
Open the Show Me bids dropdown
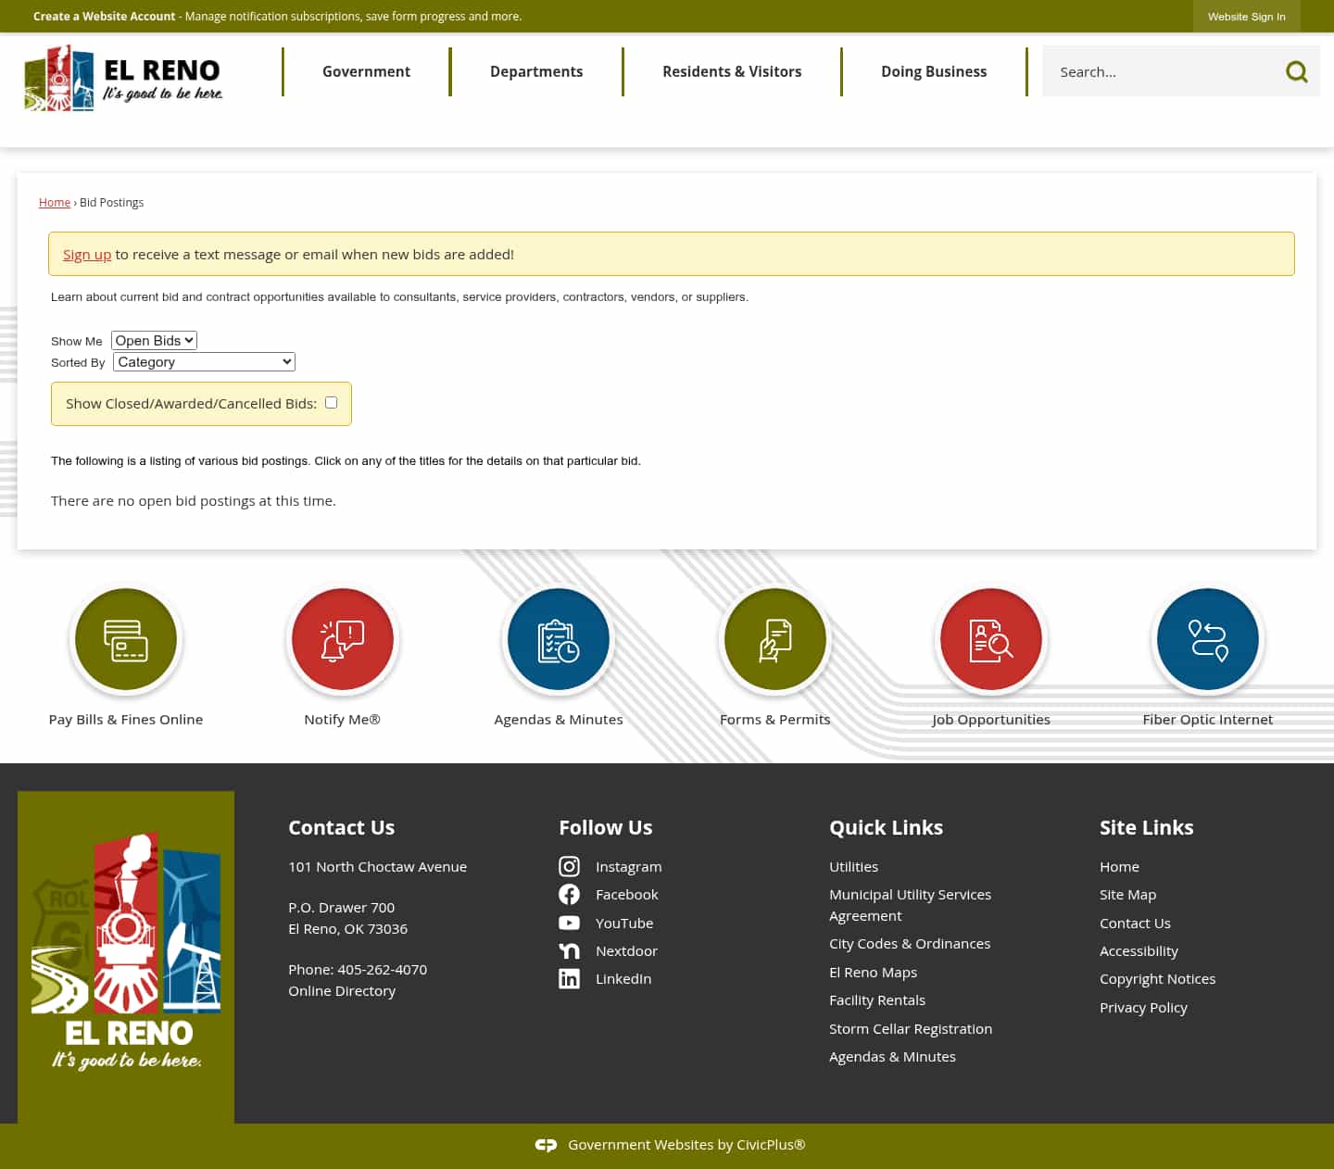pos(154,340)
